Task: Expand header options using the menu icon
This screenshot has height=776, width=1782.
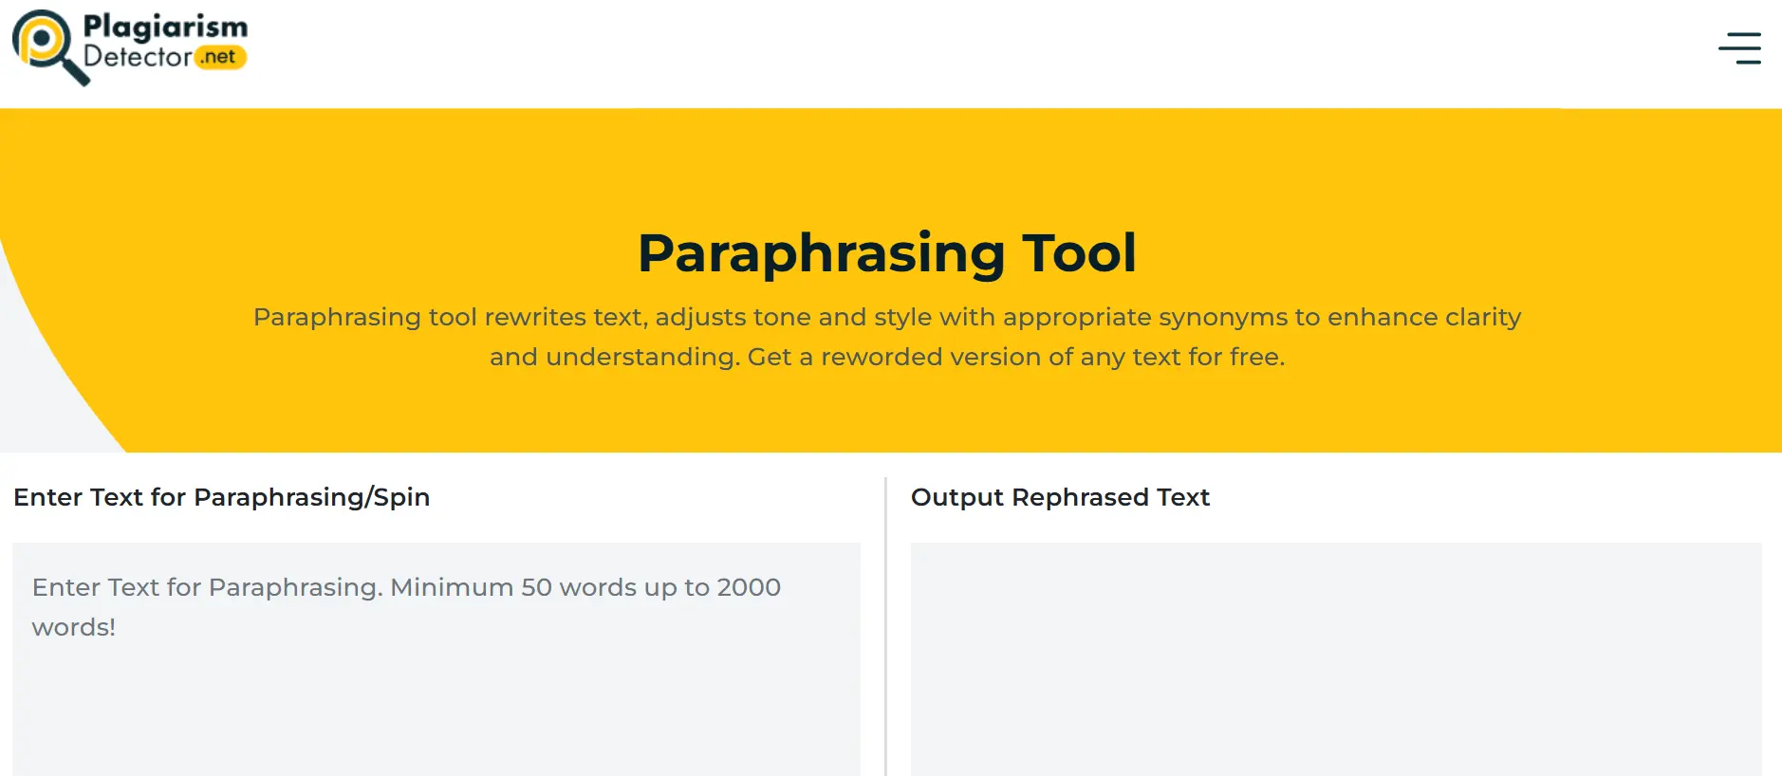Action: tap(1740, 49)
